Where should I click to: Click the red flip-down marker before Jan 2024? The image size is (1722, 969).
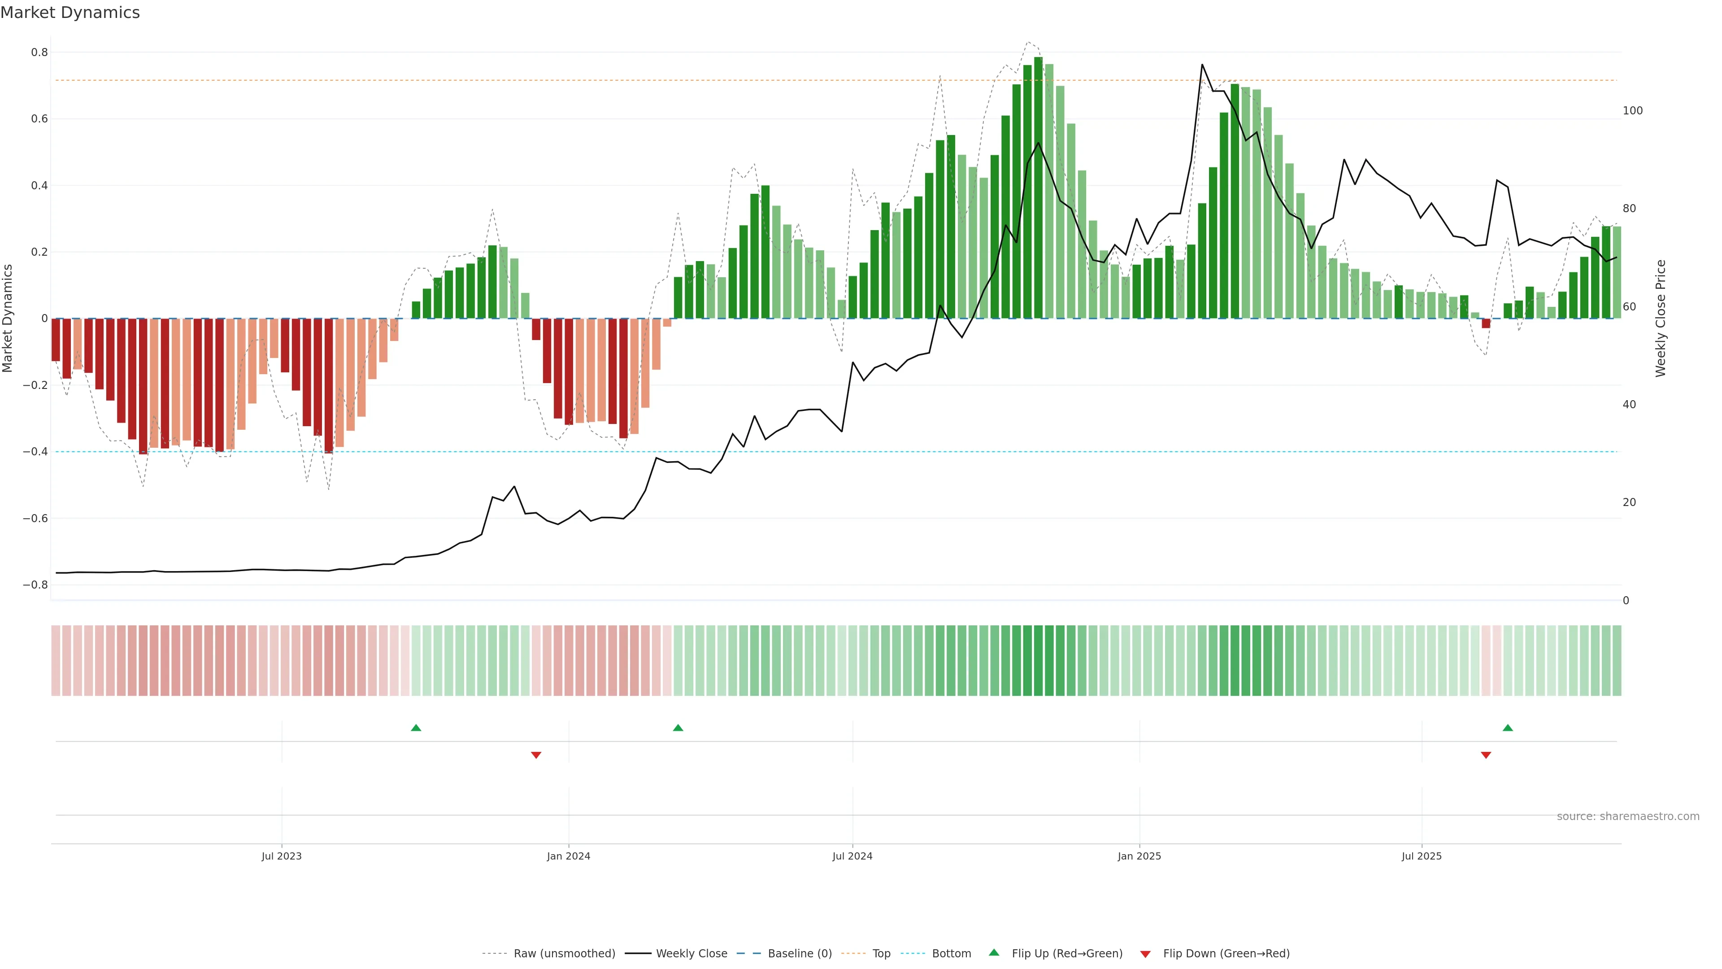pyautogui.click(x=535, y=755)
